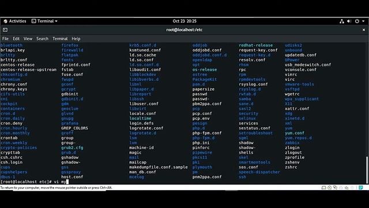Click the teal message log icon
The height and width of the screenshot is (208, 369).
click(x=360, y=187)
